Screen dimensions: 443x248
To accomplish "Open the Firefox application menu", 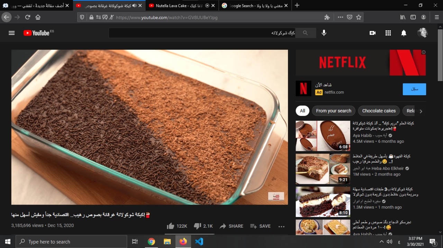I will pyautogui.click(x=437, y=17).
